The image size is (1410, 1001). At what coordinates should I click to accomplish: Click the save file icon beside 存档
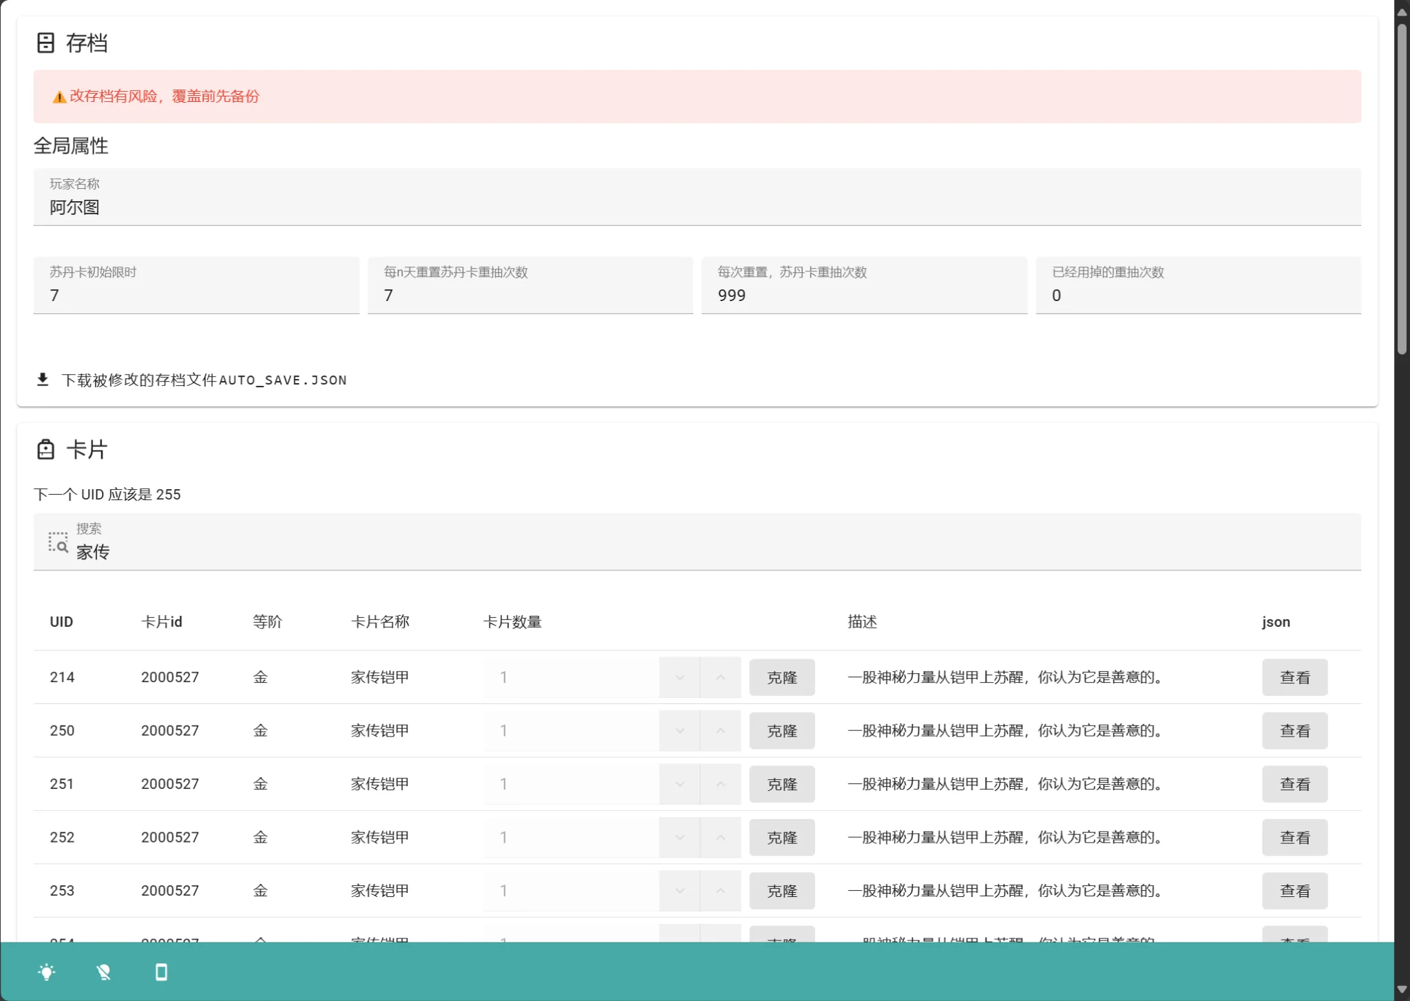pyautogui.click(x=45, y=43)
